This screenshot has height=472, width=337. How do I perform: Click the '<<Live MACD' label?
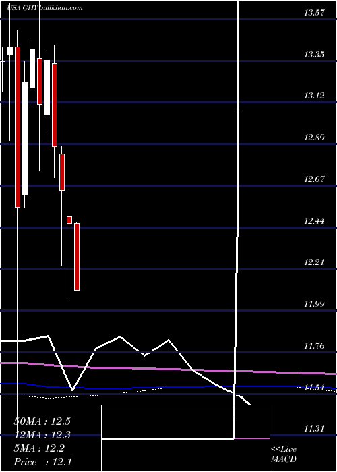tap(284, 454)
